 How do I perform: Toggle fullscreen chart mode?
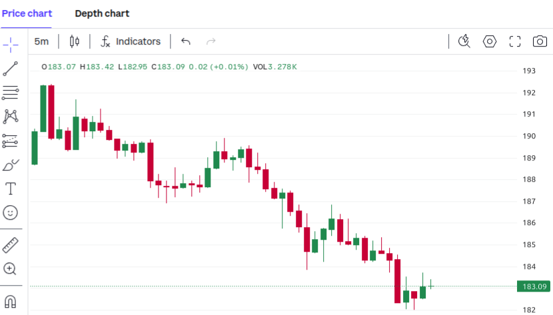[514, 41]
